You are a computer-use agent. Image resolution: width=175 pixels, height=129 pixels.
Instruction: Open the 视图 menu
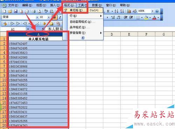click(x=41, y=5)
